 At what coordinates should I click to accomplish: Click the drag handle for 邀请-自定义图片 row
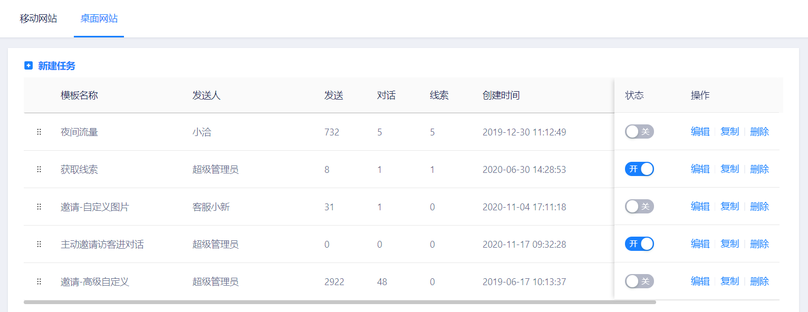point(39,207)
